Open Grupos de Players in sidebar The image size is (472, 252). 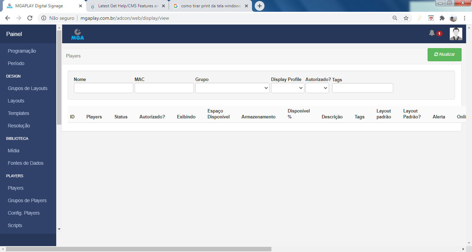pyautogui.click(x=27, y=200)
